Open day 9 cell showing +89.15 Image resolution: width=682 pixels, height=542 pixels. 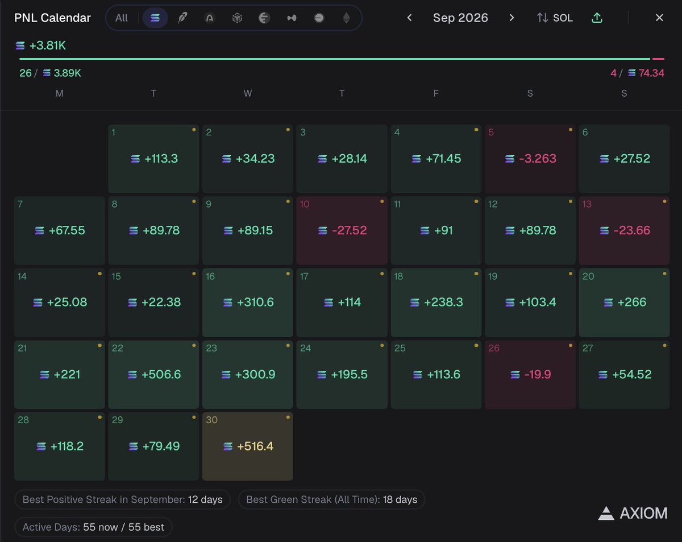[248, 230]
